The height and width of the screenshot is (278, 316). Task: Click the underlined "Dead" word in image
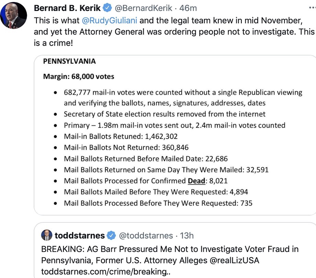(196, 181)
